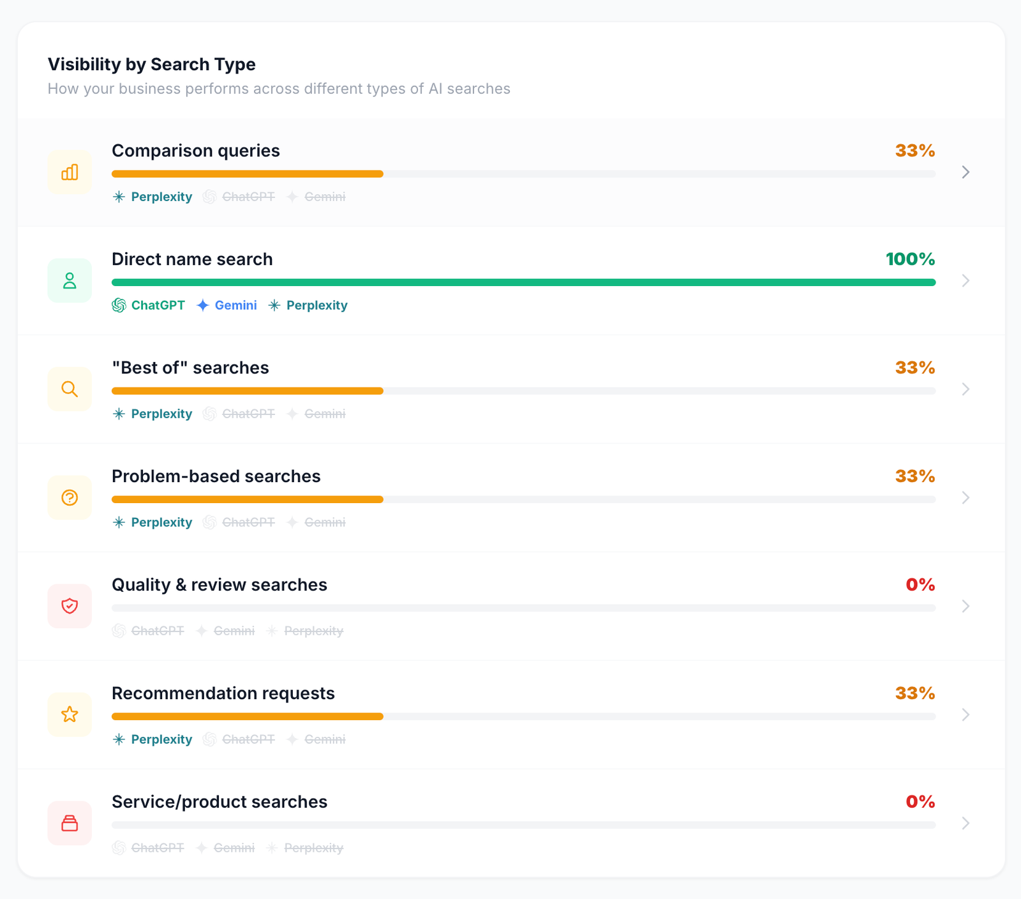
Task: Click the "Best of" searches title
Action: [190, 368]
